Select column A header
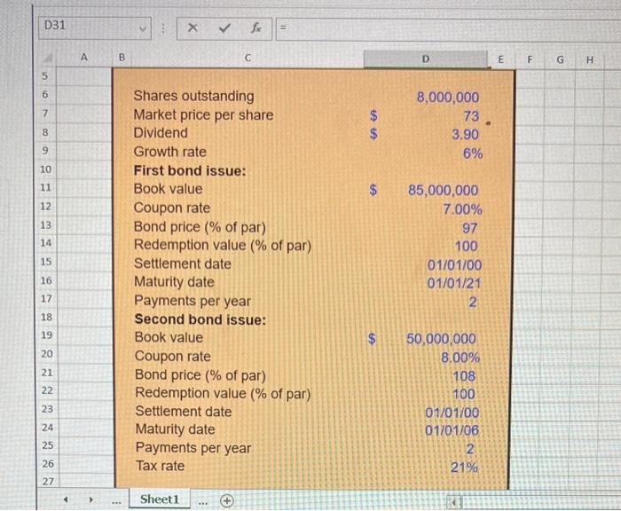The height and width of the screenshot is (511, 621). point(84,58)
